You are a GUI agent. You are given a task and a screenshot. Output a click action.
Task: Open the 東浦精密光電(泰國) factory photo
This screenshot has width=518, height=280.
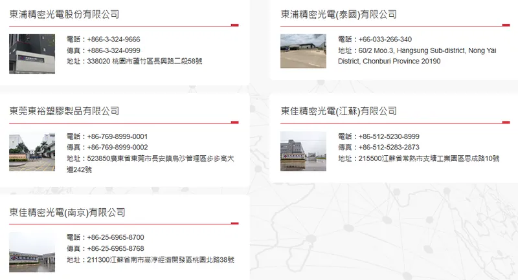[x=303, y=51]
